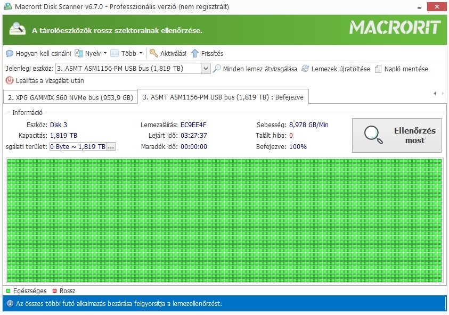Click Minden lemez átvizsgálása magnifier icon

(217, 69)
